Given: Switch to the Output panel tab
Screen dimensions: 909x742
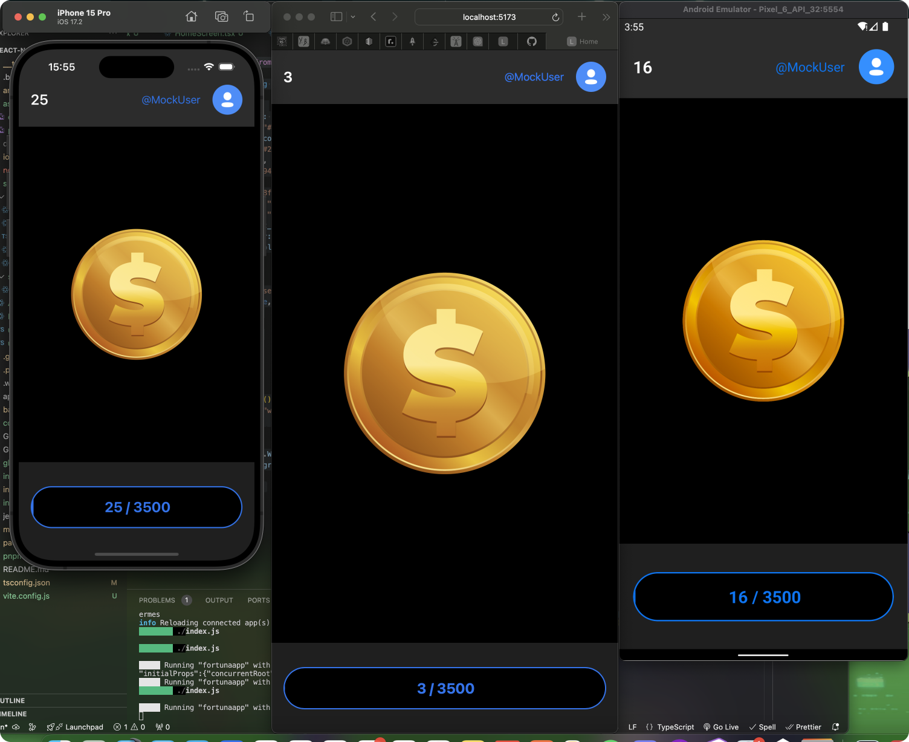Looking at the screenshot, I should click(x=219, y=600).
